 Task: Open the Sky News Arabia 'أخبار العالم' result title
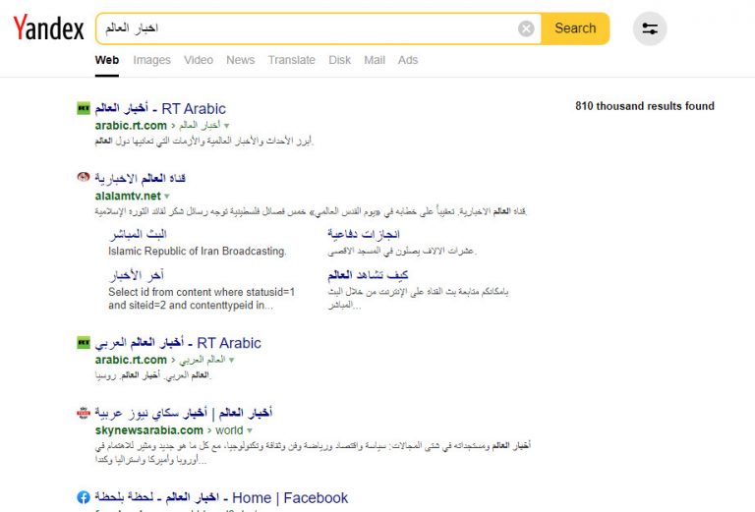pyautogui.click(x=184, y=413)
